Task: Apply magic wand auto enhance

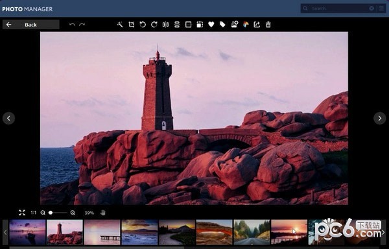Action: pyautogui.click(x=120, y=24)
